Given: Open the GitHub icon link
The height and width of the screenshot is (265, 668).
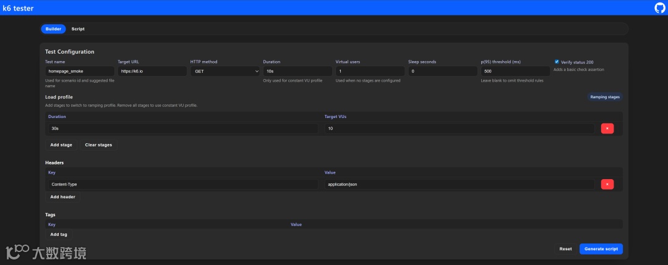Looking at the screenshot, I should click(x=659, y=7).
